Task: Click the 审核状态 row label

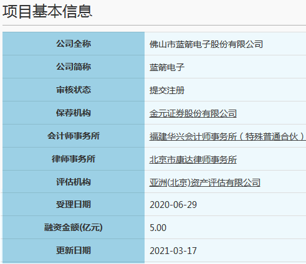Action: tap(74, 90)
